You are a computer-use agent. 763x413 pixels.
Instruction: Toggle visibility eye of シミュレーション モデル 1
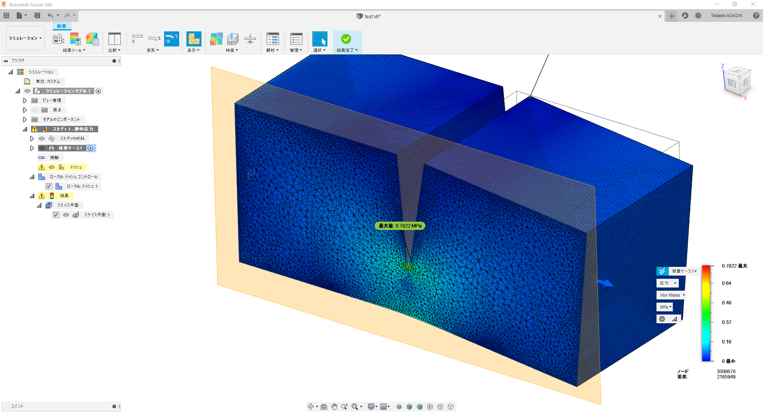pos(27,91)
